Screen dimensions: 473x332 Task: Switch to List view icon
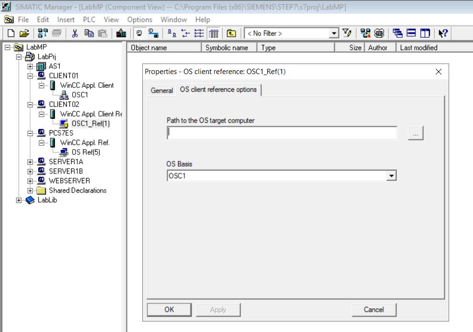(x=199, y=33)
